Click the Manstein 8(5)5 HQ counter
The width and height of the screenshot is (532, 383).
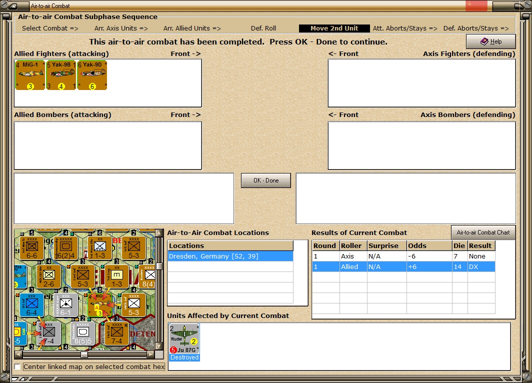tap(83, 333)
